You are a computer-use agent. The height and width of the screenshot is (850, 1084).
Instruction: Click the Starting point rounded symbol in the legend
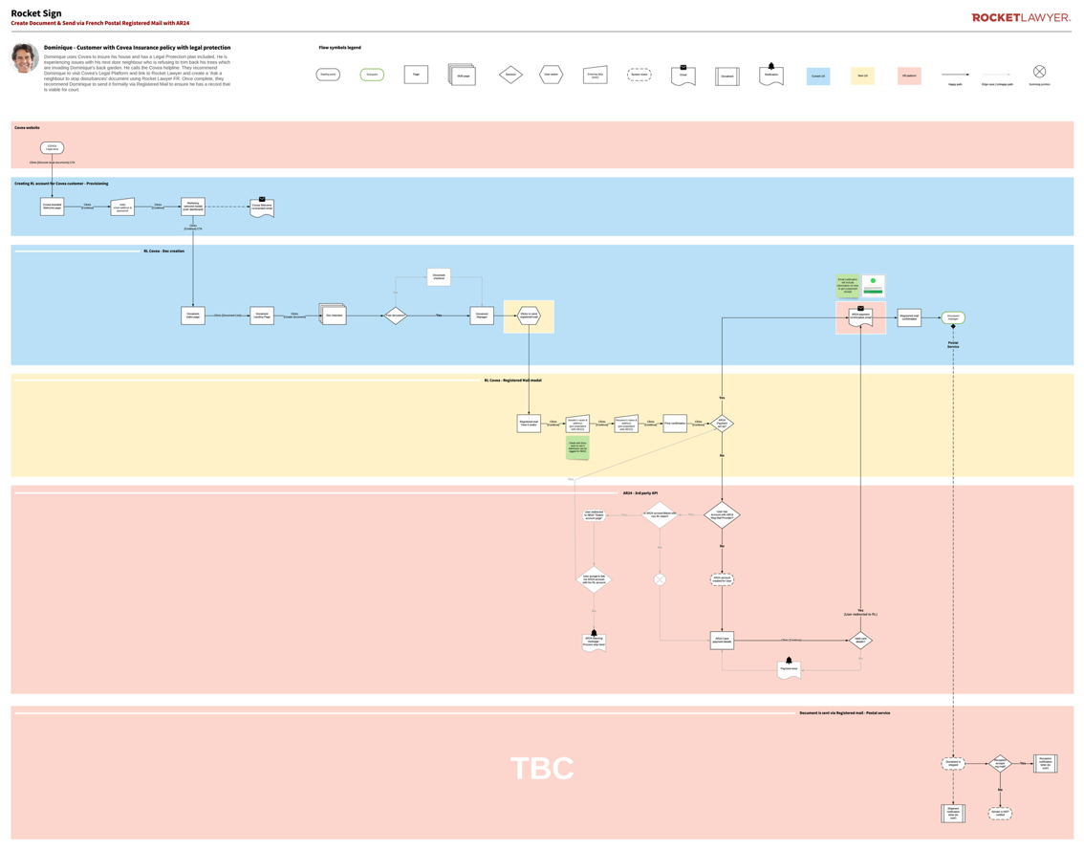(x=328, y=74)
